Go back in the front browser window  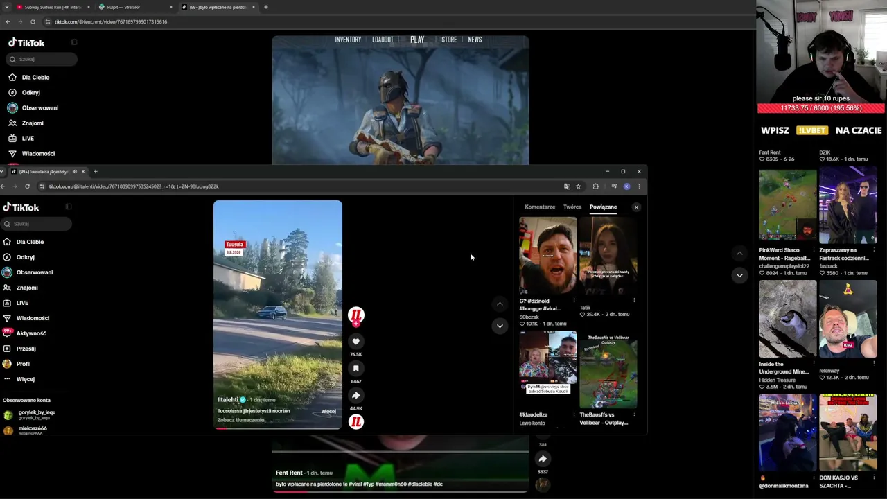point(3,186)
